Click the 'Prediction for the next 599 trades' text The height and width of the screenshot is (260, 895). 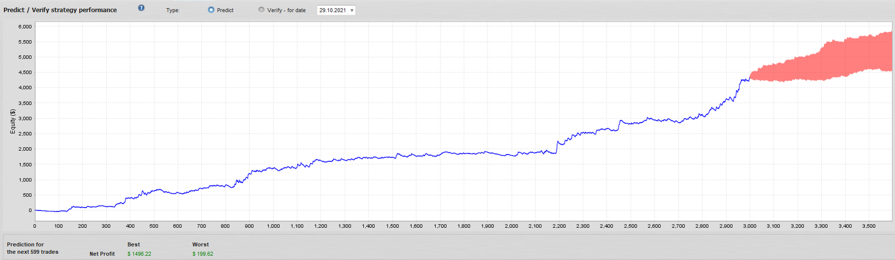pyautogui.click(x=32, y=248)
